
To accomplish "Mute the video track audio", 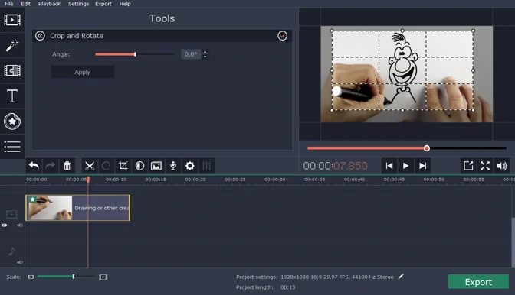I will [x=20, y=225].
